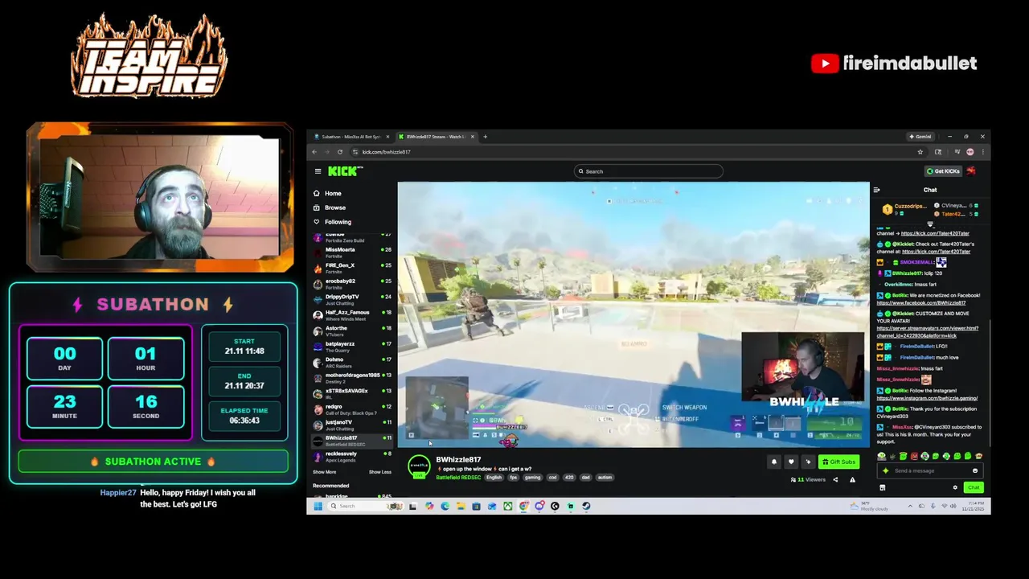The image size is (1029, 579).
Task: Select batplayerzz channel in sidebar
Action: pyautogui.click(x=351, y=347)
